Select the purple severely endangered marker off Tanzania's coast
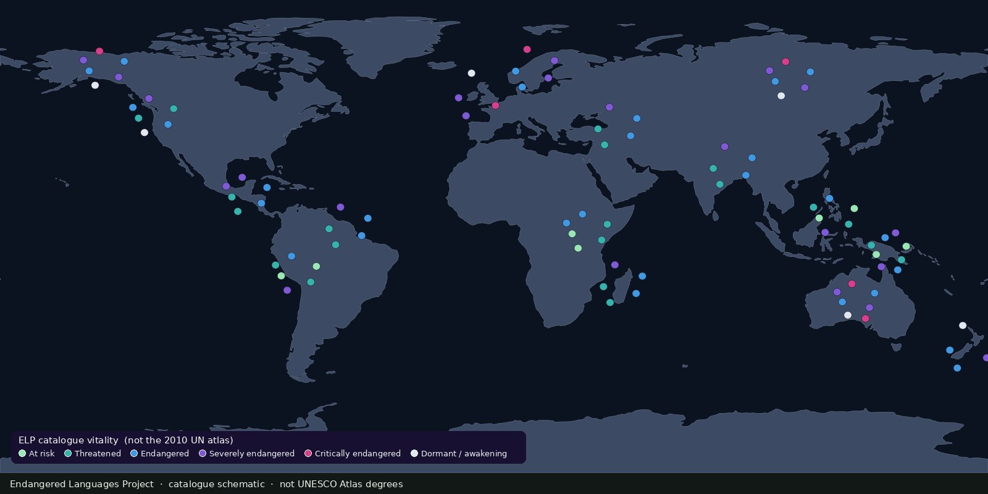 point(615,265)
